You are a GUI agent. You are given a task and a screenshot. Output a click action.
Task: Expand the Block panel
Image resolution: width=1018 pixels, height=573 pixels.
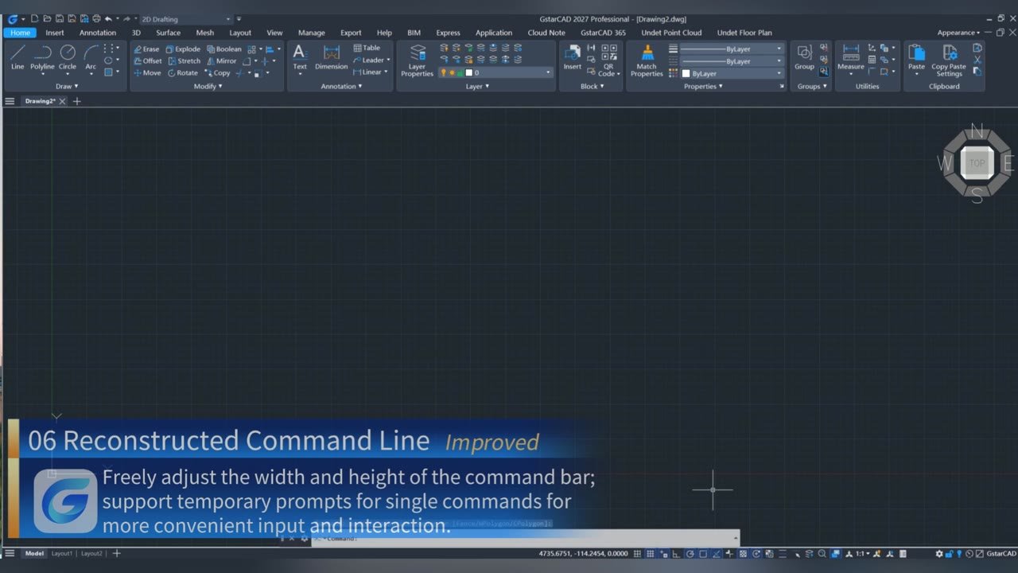[x=591, y=86]
